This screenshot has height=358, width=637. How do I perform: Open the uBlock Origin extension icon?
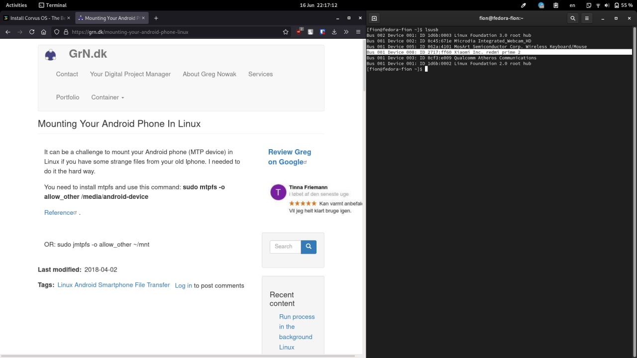299,31
